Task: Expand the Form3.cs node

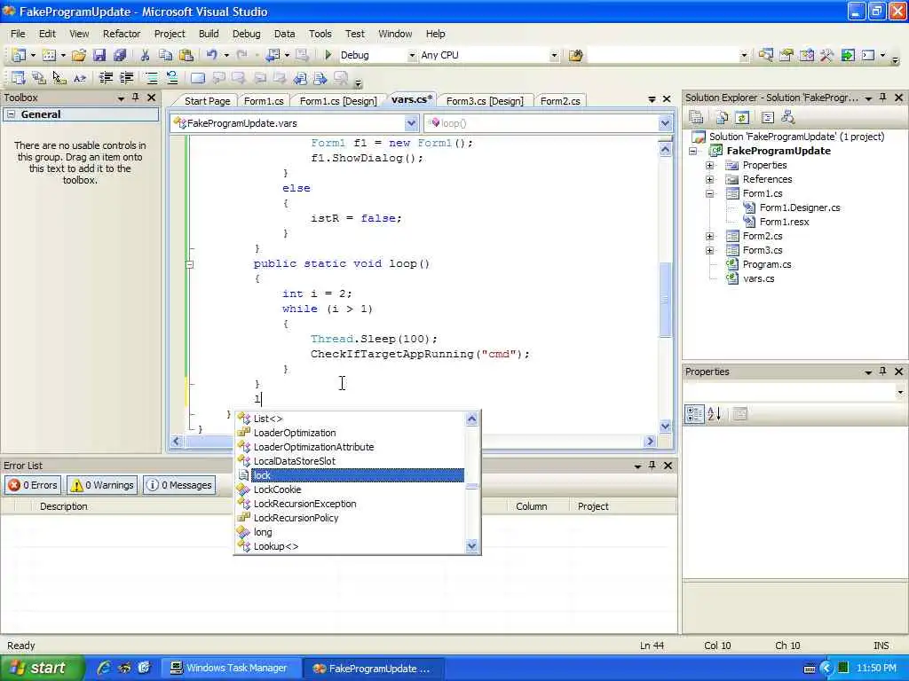Action: [709, 250]
